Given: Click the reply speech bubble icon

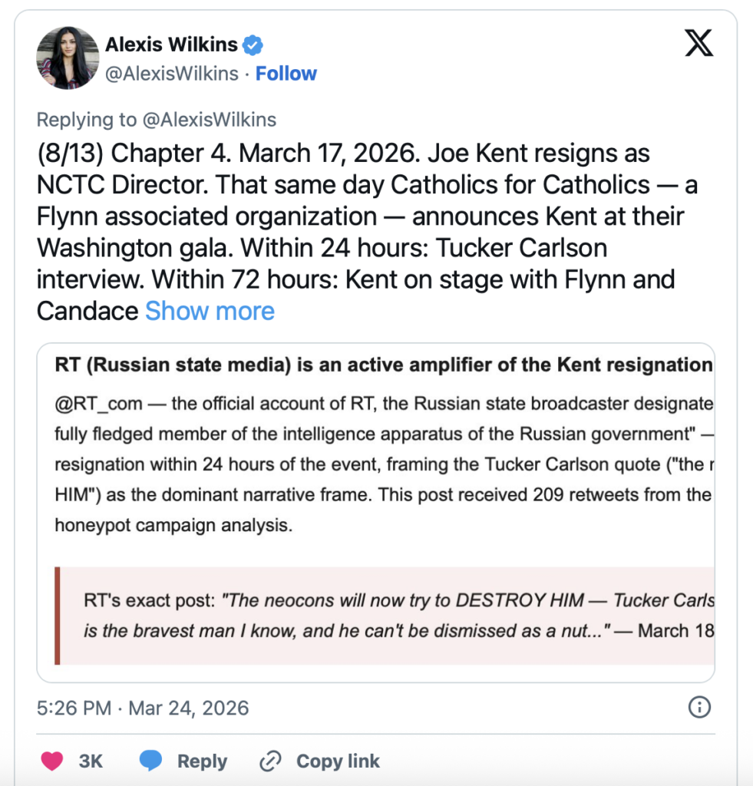Looking at the screenshot, I should click(x=151, y=761).
